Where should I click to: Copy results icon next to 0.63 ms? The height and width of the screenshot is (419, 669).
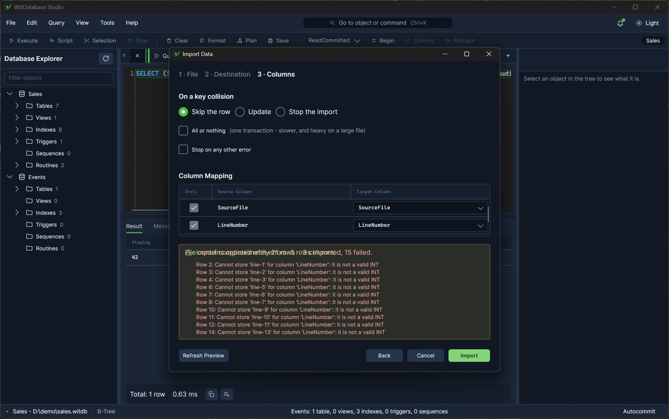click(211, 394)
